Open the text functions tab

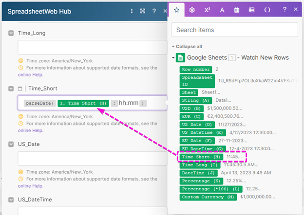coord(222,10)
